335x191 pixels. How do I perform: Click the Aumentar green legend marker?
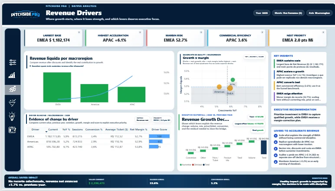point(181,165)
